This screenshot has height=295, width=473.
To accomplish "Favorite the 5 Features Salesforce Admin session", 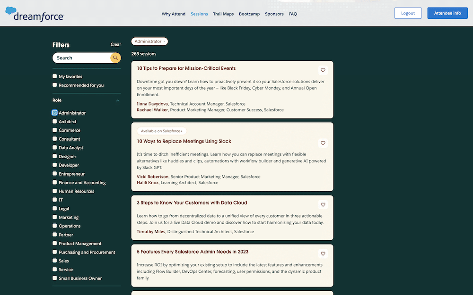I will coord(323,253).
